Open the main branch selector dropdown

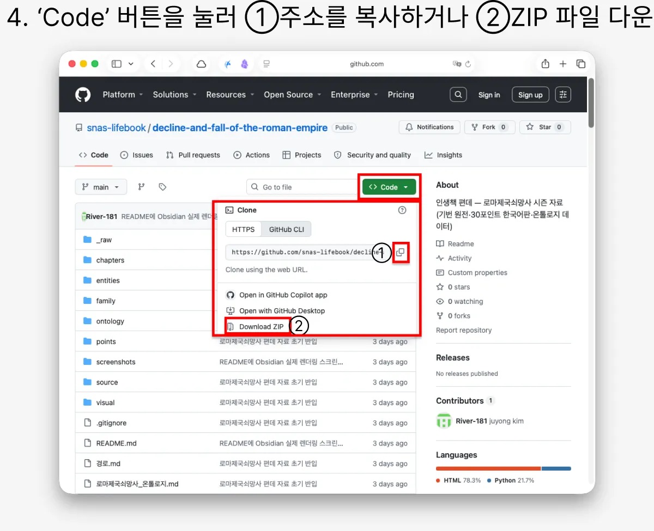pos(101,187)
